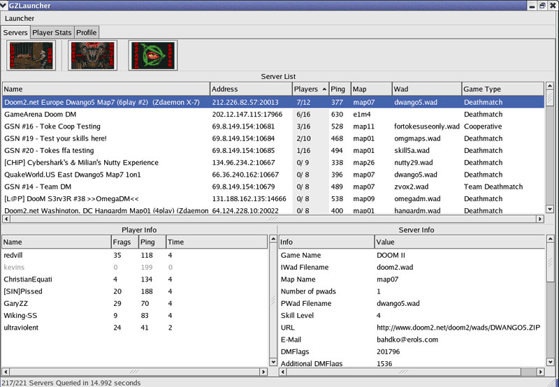The height and width of the screenshot is (387, 559).
Task: Click the Server List horizontal scroll-right arrow
Action: (539, 219)
